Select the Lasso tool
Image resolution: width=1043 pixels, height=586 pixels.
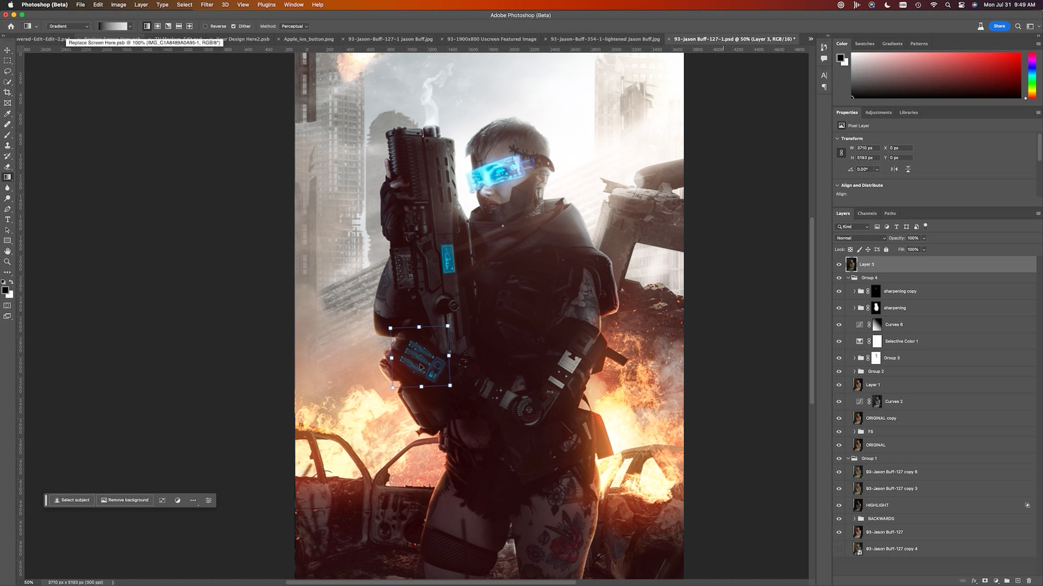[8, 71]
